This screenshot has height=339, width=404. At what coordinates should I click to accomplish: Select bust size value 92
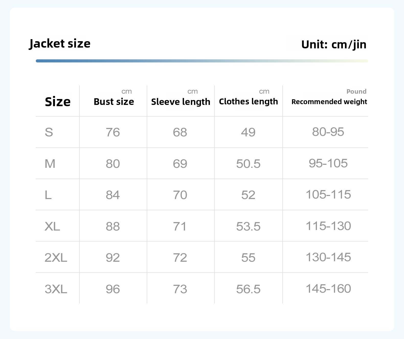click(113, 257)
